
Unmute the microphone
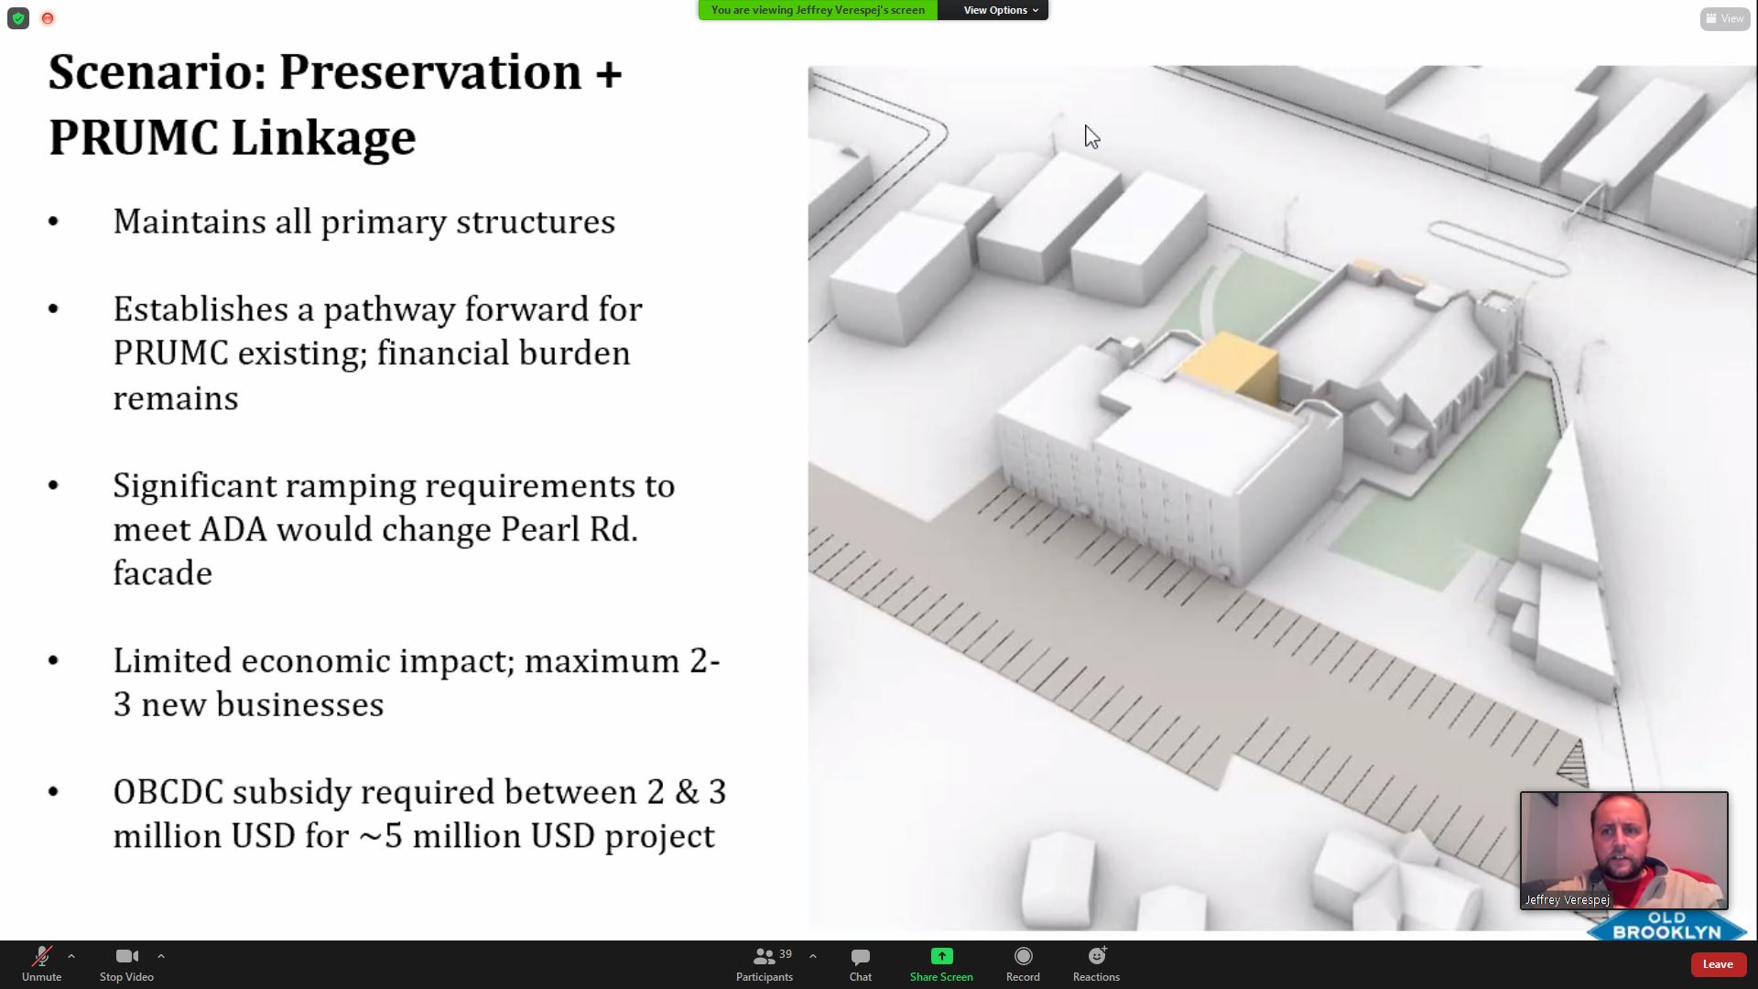[41, 964]
